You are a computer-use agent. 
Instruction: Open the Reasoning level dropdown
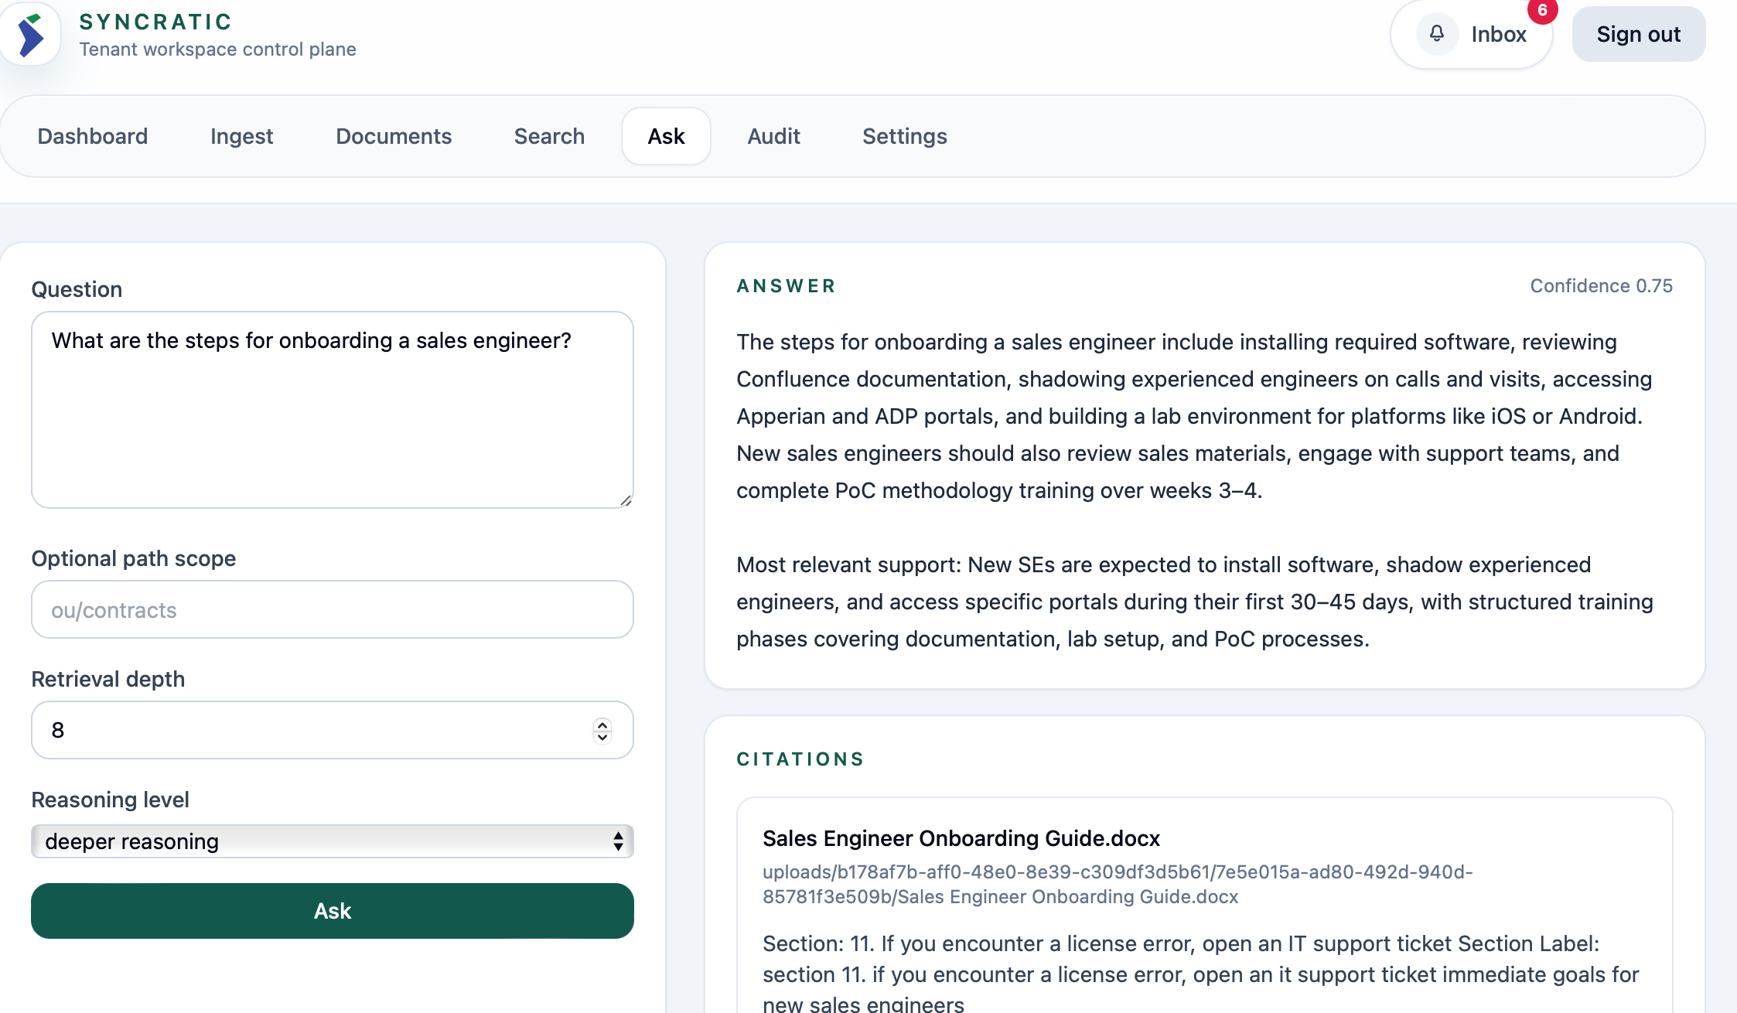pyautogui.click(x=333, y=841)
